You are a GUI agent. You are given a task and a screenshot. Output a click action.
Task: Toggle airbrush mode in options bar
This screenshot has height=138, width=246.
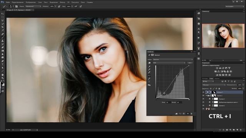point(76,7)
